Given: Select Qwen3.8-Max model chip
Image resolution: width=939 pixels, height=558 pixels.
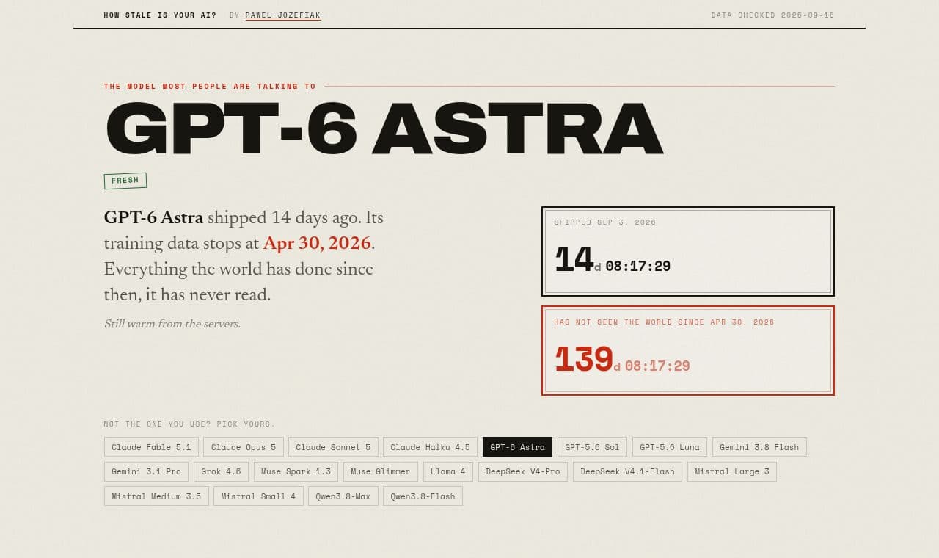Looking at the screenshot, I should coord(343,496).
